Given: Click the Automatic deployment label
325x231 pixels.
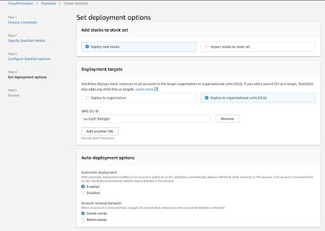Looking at the screenshot, I should [x=99, y=172].
